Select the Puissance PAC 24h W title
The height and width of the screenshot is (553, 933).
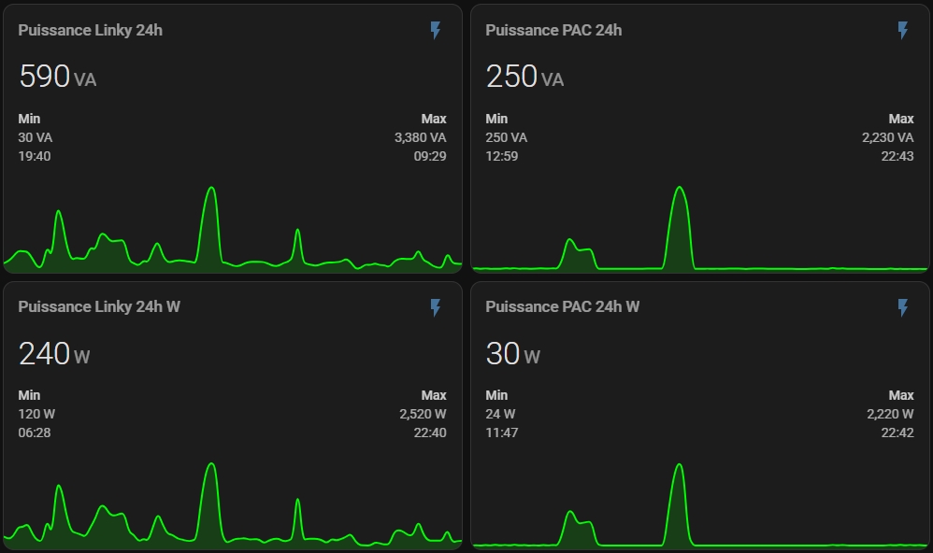click(563, 306)
